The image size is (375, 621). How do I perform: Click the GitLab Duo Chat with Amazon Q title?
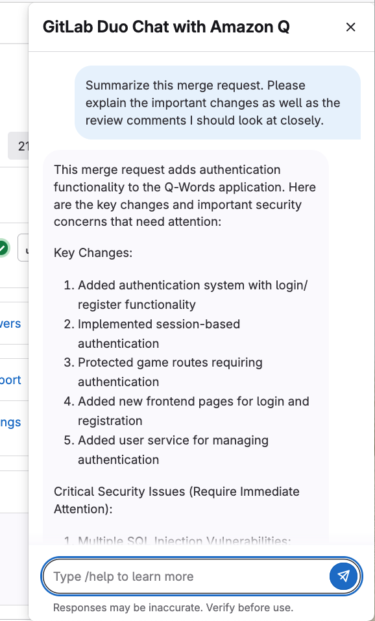(x=165, y=27)
